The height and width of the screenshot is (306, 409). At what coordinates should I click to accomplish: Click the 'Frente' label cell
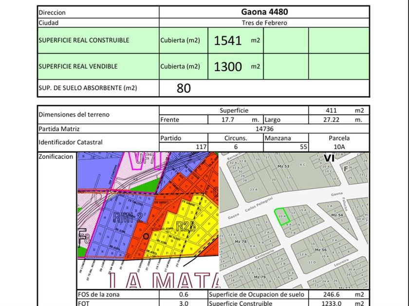point(184,119)
